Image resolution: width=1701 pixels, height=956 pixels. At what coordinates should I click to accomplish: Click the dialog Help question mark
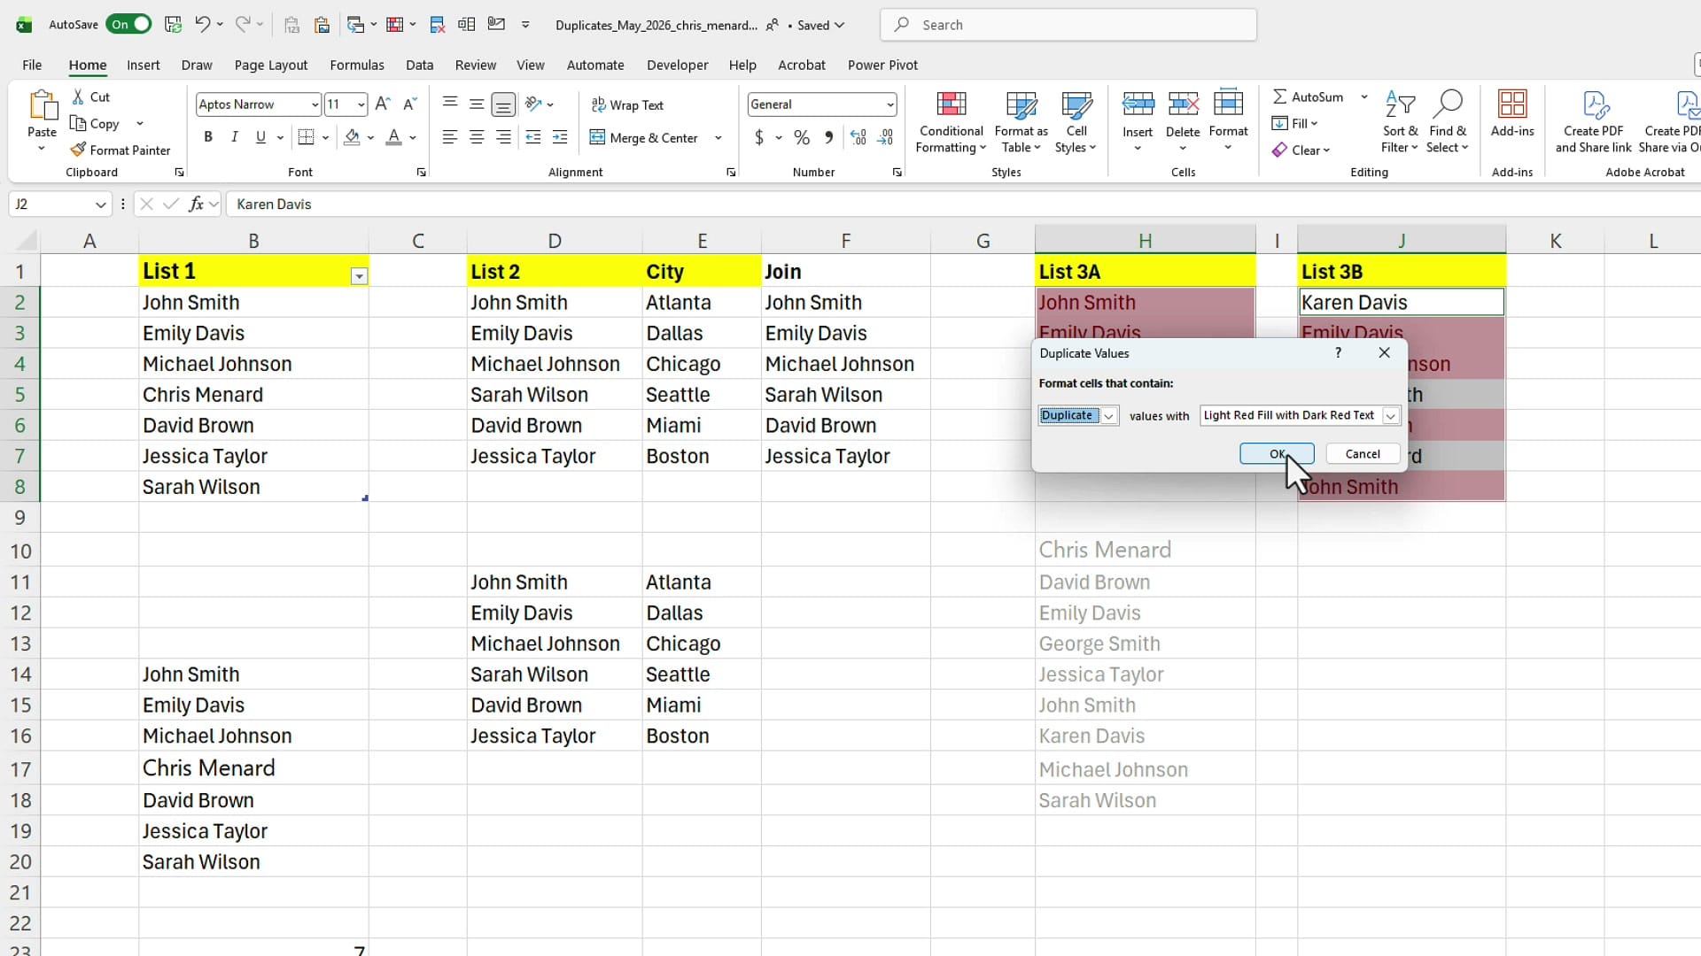(1338, 353)
